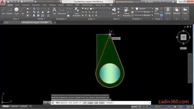Switch to the Manage ribbon tab

(52, 5)
